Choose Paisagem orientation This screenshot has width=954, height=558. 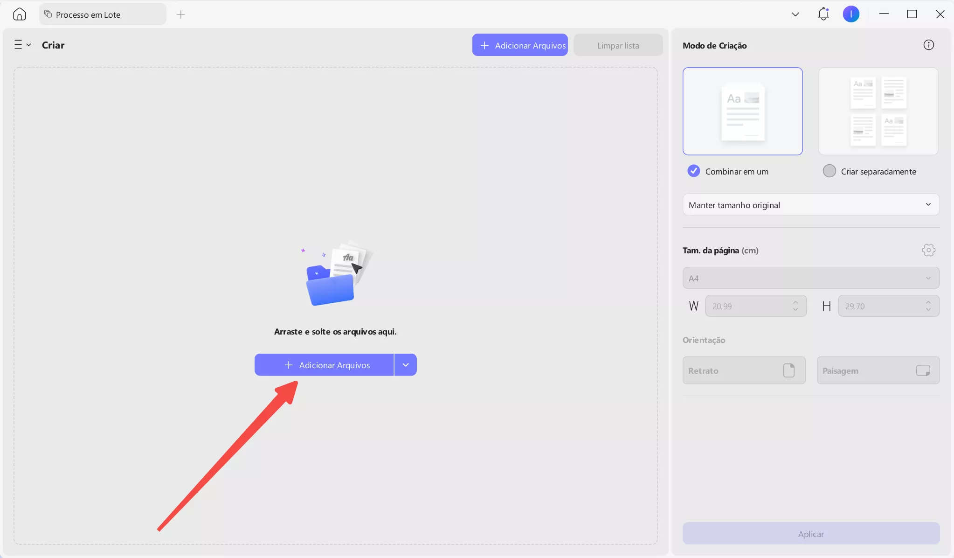pos(878,370)
